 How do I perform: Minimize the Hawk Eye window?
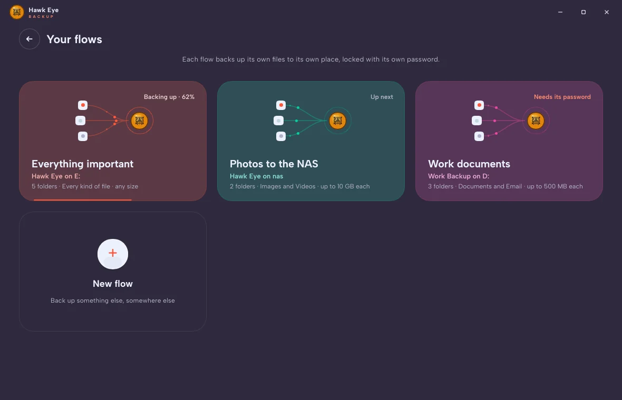click(560, 12)
